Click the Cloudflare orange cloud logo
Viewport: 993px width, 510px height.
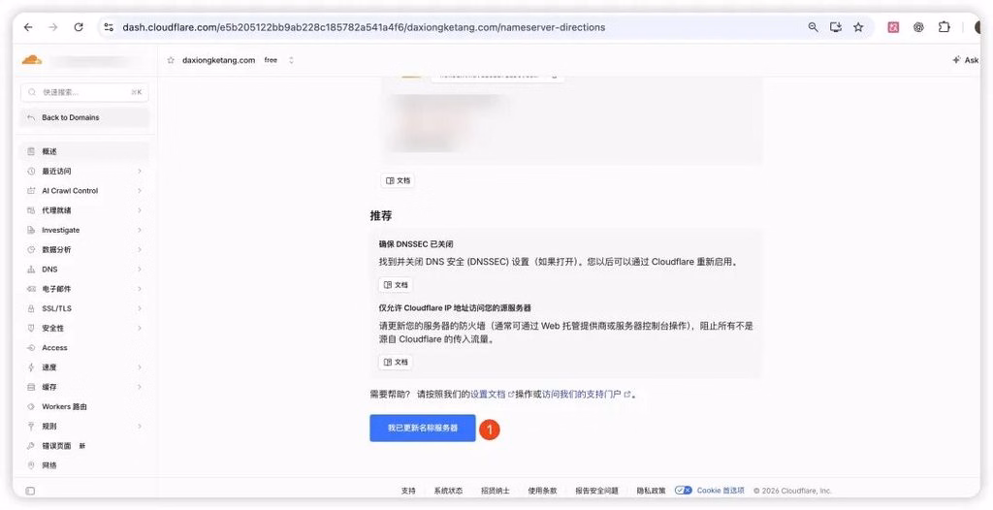point(32,60)
